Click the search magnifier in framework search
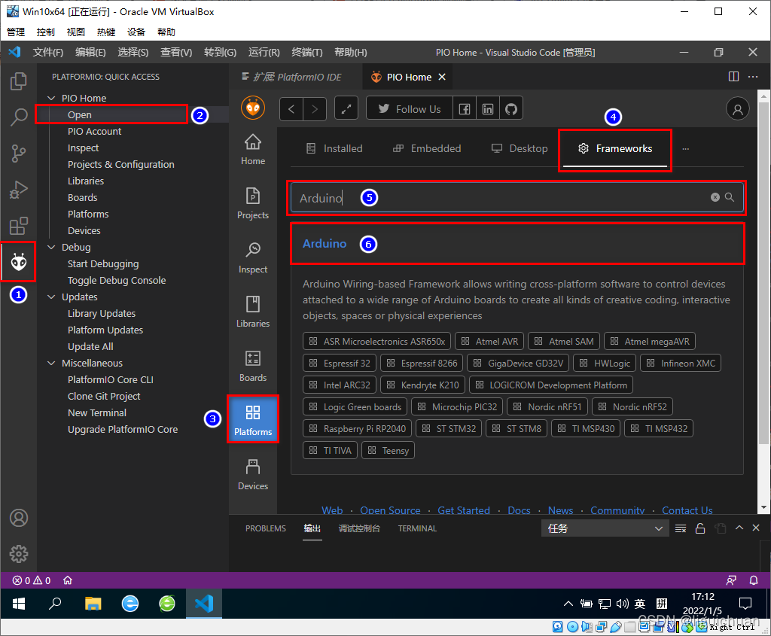771x636 pixels. click(730, 197)
